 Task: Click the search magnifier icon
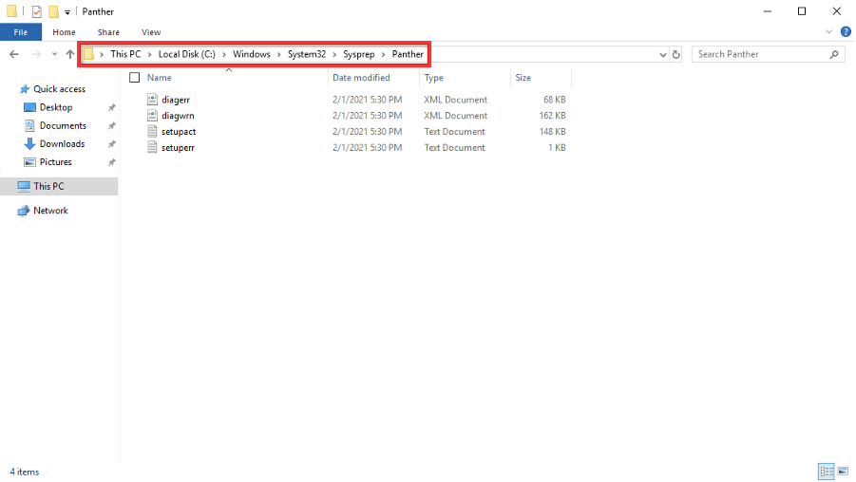834,54
